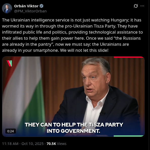
Task: Click the 11:18 AM timestamp
Action: point(10,144)
